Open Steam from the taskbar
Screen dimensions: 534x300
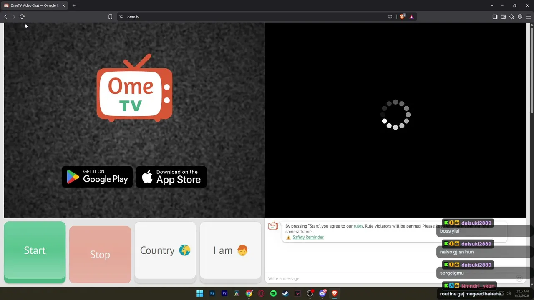pyautogui.click(x=285, y=293)
